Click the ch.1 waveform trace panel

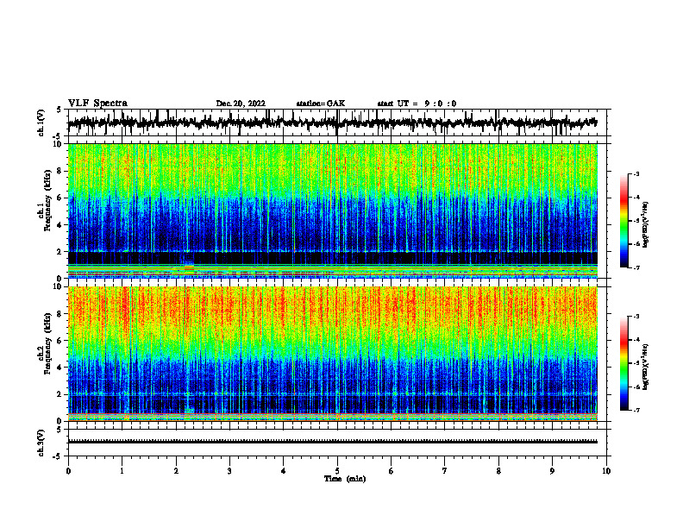[x=337, y=123]
